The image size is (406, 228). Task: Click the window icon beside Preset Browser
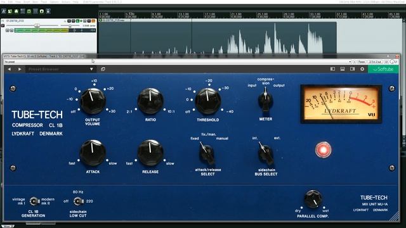point(103,69)
